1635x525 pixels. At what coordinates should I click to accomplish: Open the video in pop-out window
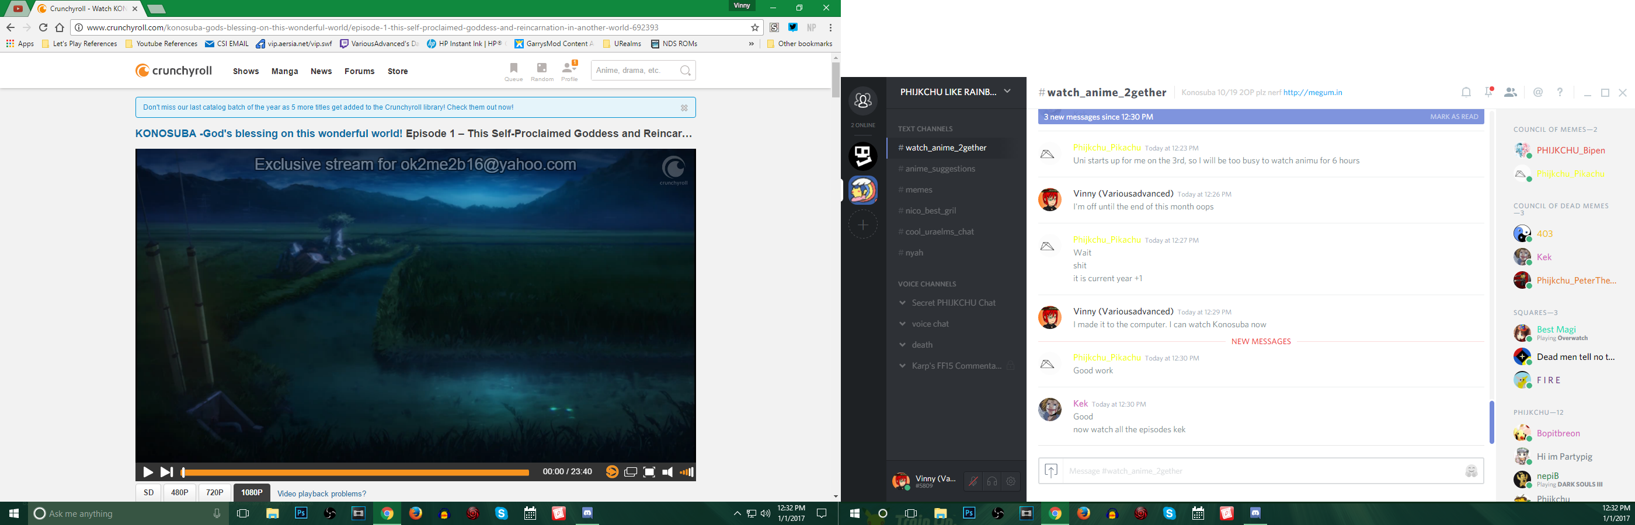[x=630, y=472]
